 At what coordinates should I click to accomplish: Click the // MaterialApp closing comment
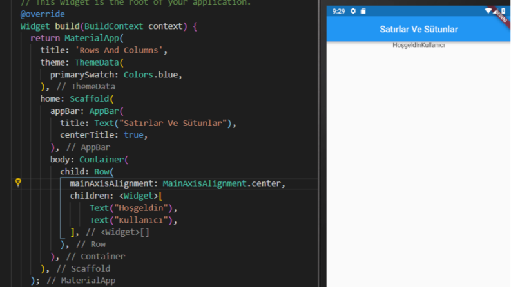tap(81, 281)
